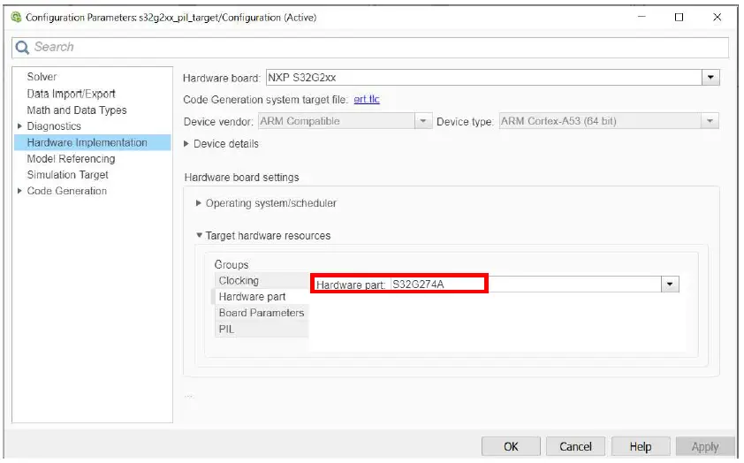Maximize the Configuration Parameters window

point(679,17)
